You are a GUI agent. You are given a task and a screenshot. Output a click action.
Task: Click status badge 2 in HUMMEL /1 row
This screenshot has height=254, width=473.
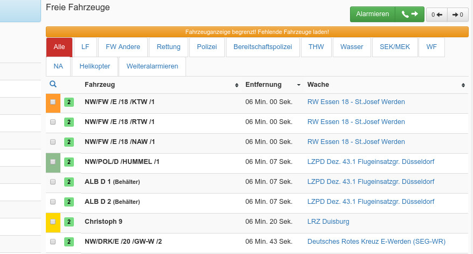pyautogui.click(x=69, y=162)
